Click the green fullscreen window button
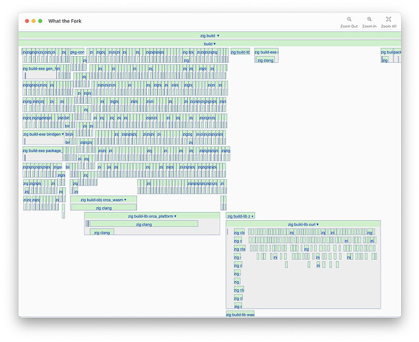Viewport: 419px width, 342px height. point(40,21)
